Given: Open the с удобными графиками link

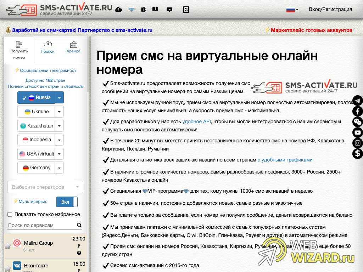Looking at the screenshot, I should 285,160.
